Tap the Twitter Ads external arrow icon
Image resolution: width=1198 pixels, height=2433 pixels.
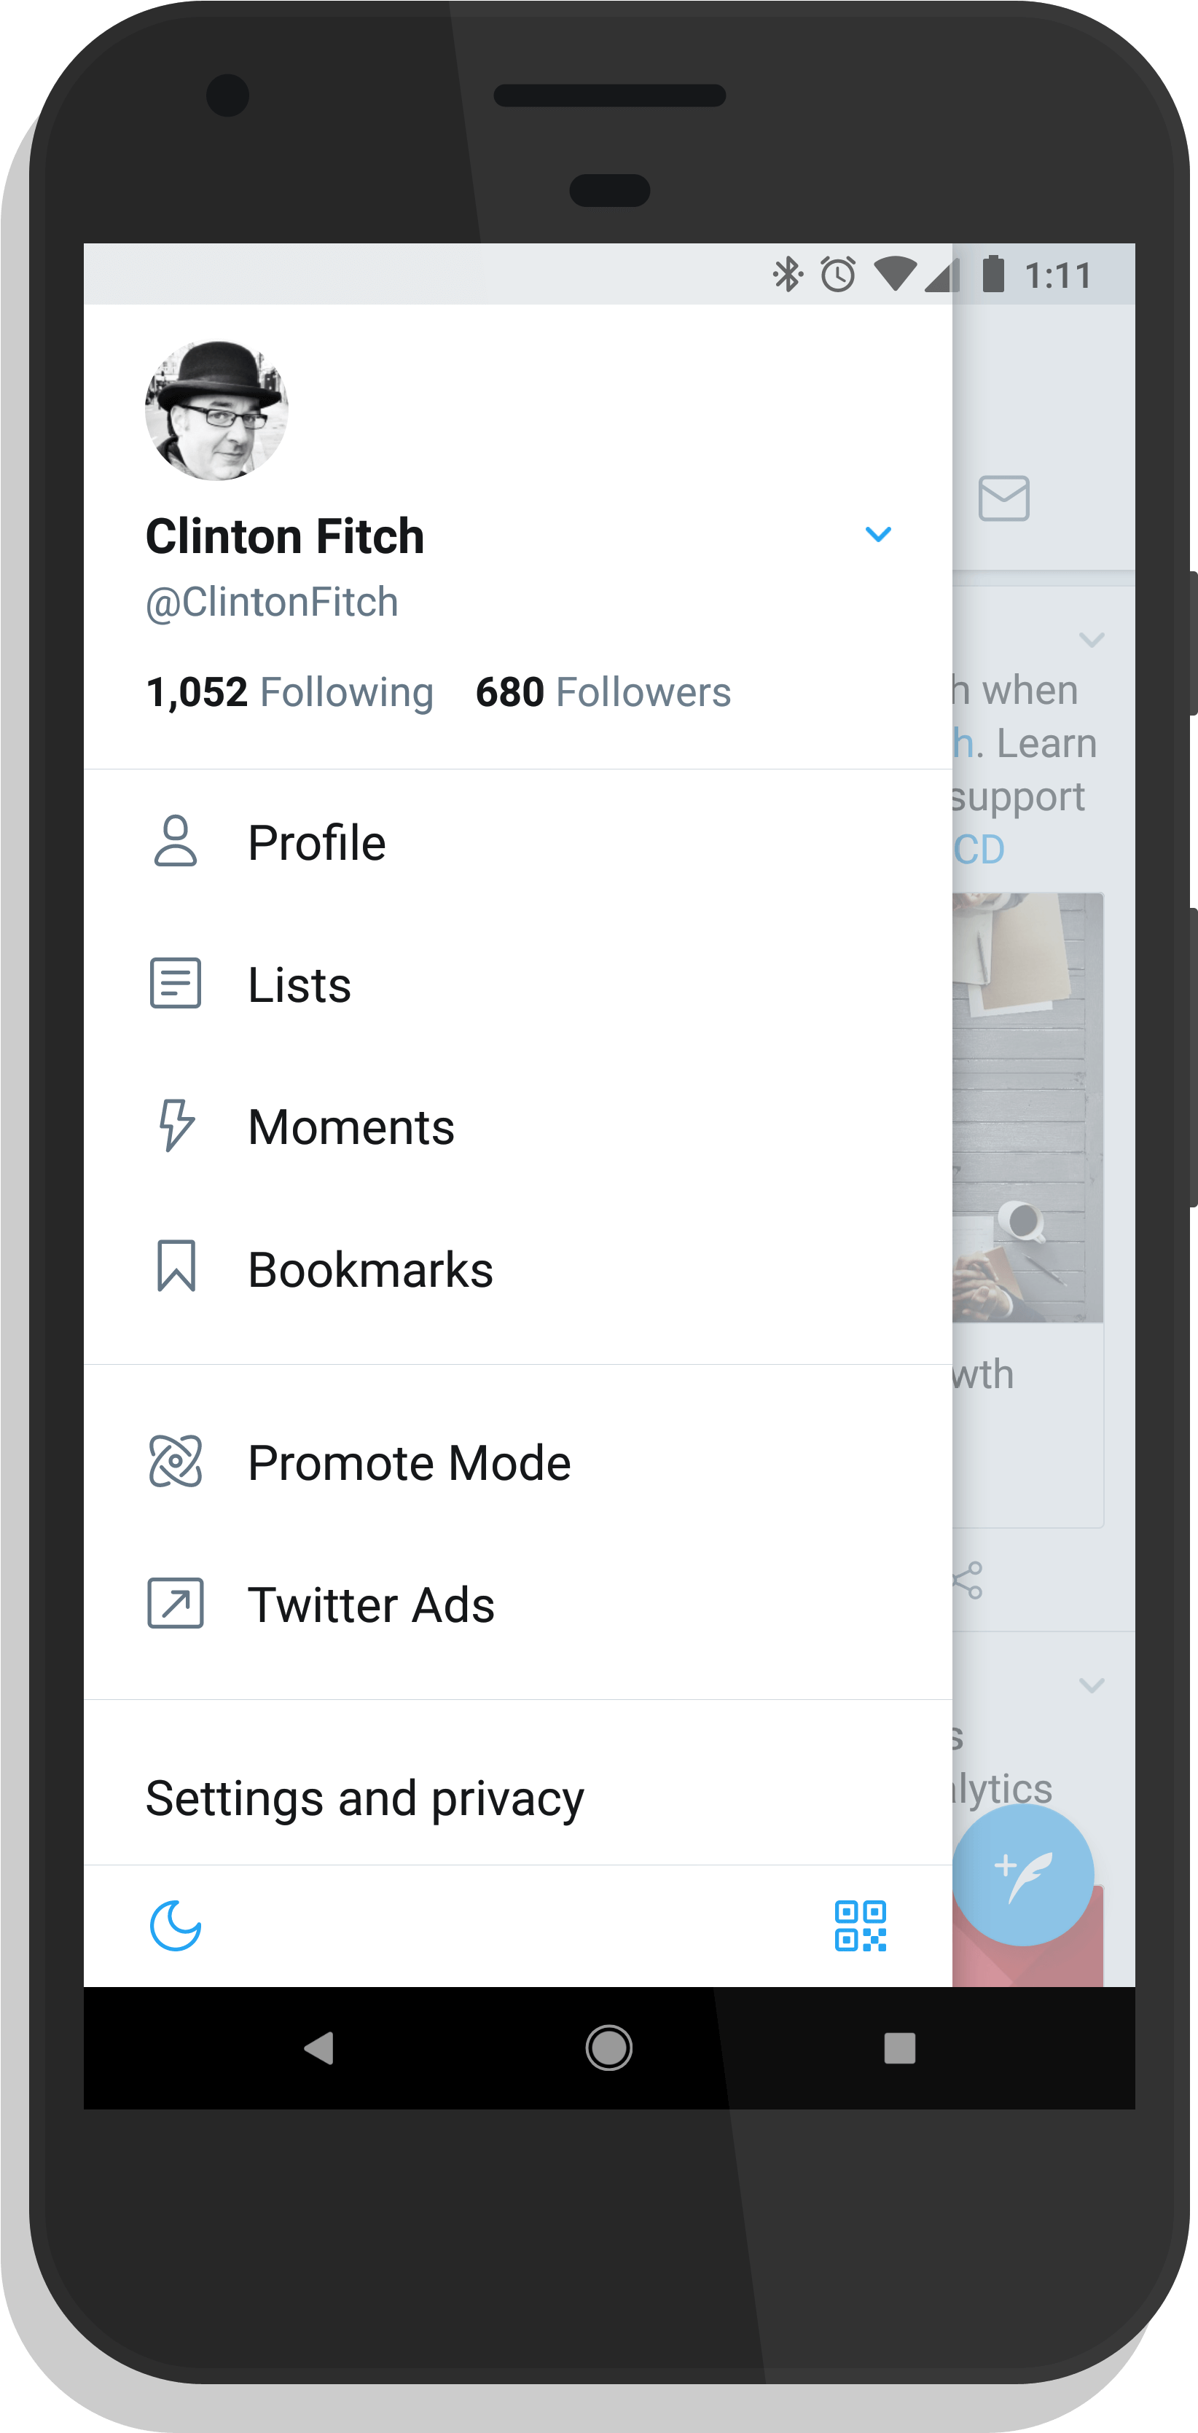[176, 1603]
